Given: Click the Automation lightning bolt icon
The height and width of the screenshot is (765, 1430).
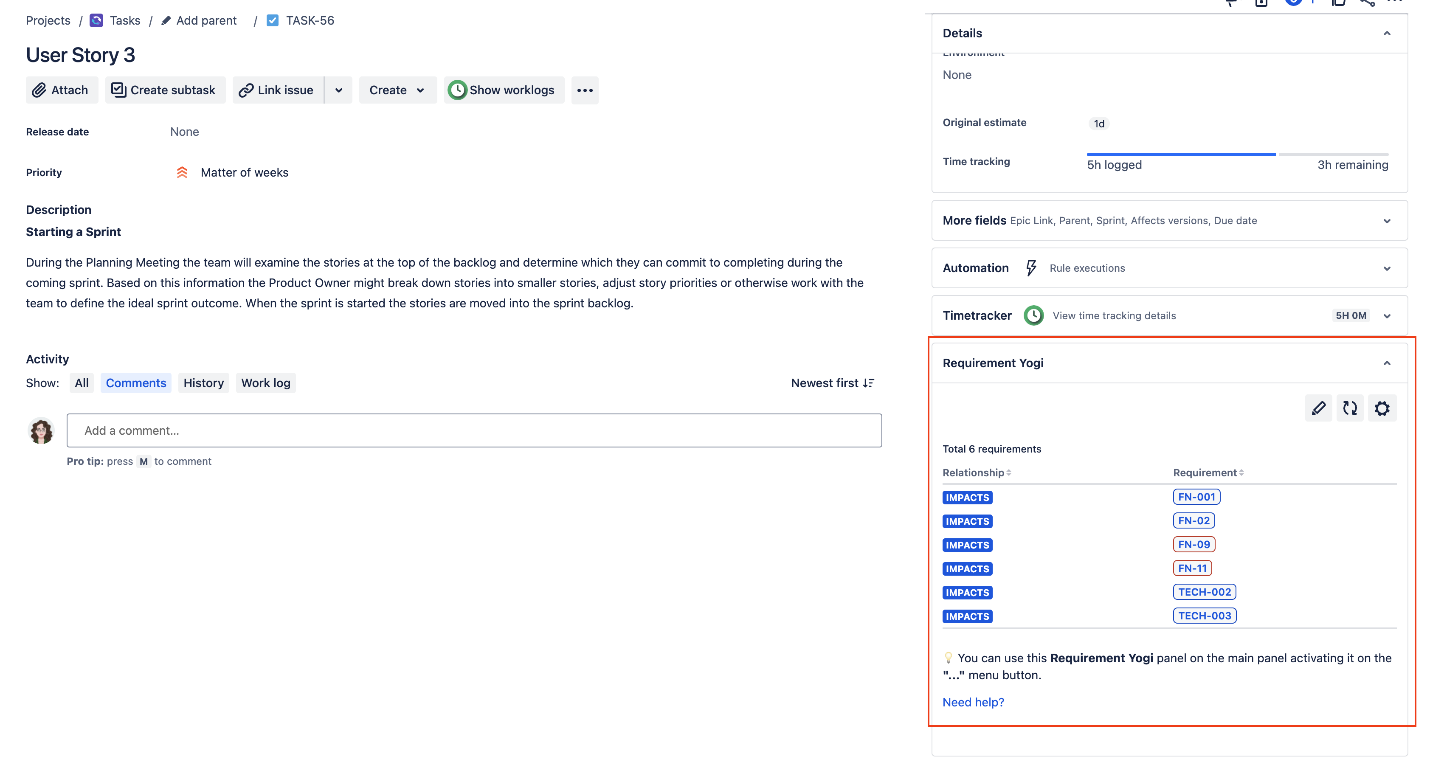Looking at the screenshot, I should pyautogui.click(x=1030, y=267).
